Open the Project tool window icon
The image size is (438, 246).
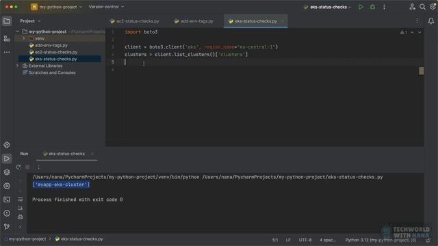[7, 21]
